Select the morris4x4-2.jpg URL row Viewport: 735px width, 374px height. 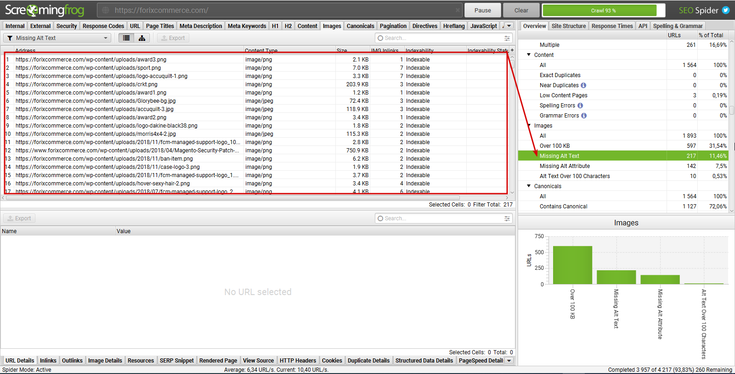(x=256, y=134)
